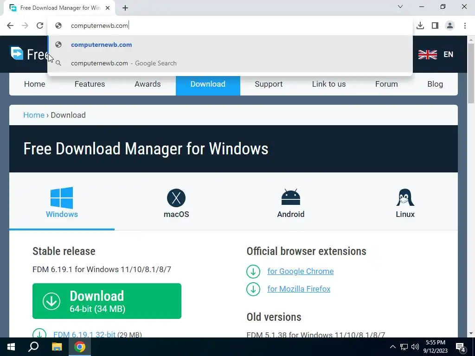The image size is (475, 356).
Task: Click the 'Official browser extensions' heading
Action: 306,251
